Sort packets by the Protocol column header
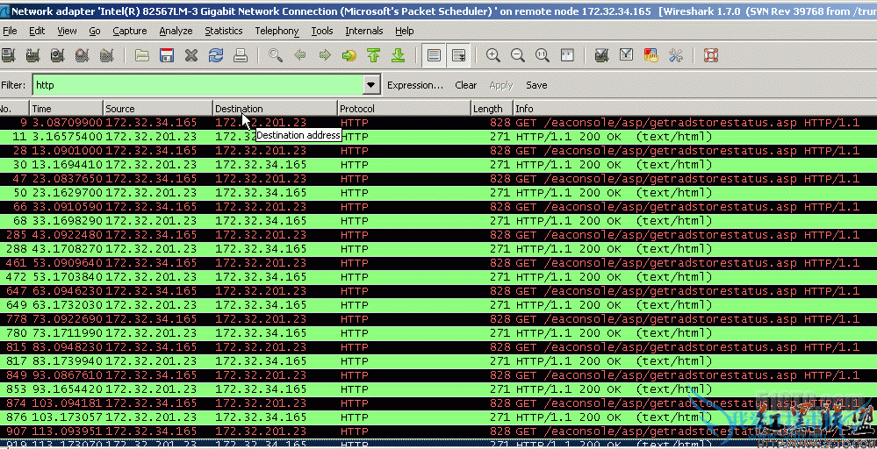This screenshot has height=449, width=877. [404, 109]
